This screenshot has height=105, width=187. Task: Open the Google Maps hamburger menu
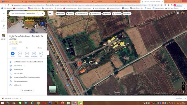click(x=4, y=14)
